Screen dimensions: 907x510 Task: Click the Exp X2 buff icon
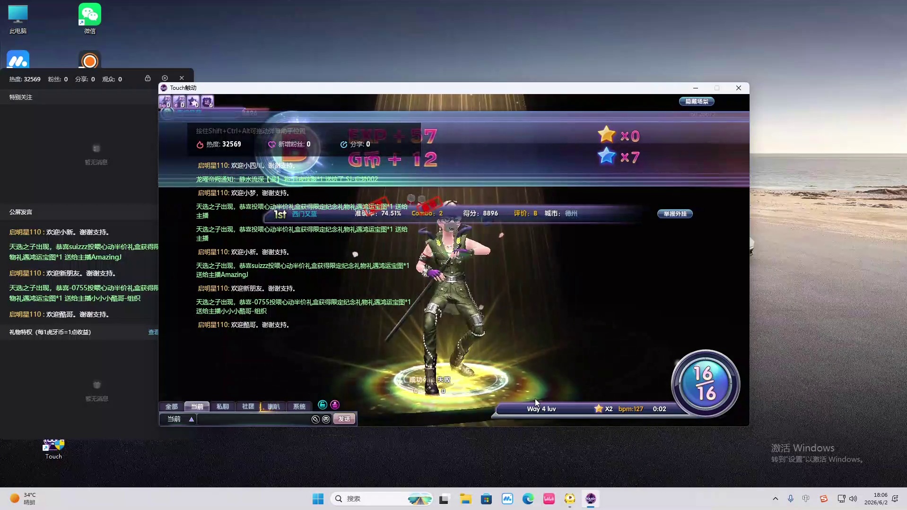coord(165,102)
